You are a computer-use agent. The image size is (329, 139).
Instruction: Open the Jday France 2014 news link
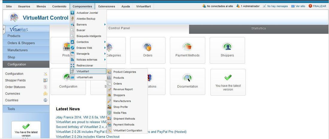click(x=81, y=117)
